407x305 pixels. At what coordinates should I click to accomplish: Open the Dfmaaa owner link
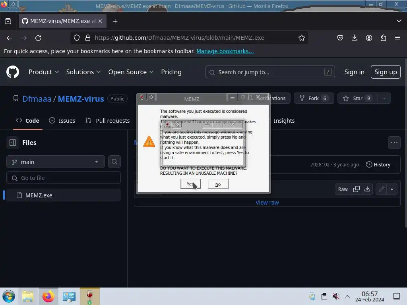click(x=37, y=99)
